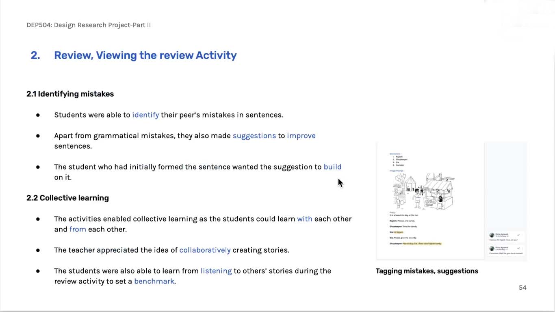Select the "2.1 Identifying mistakes" heading
Screen dimensions: 555x312
(x=70, y=94)
